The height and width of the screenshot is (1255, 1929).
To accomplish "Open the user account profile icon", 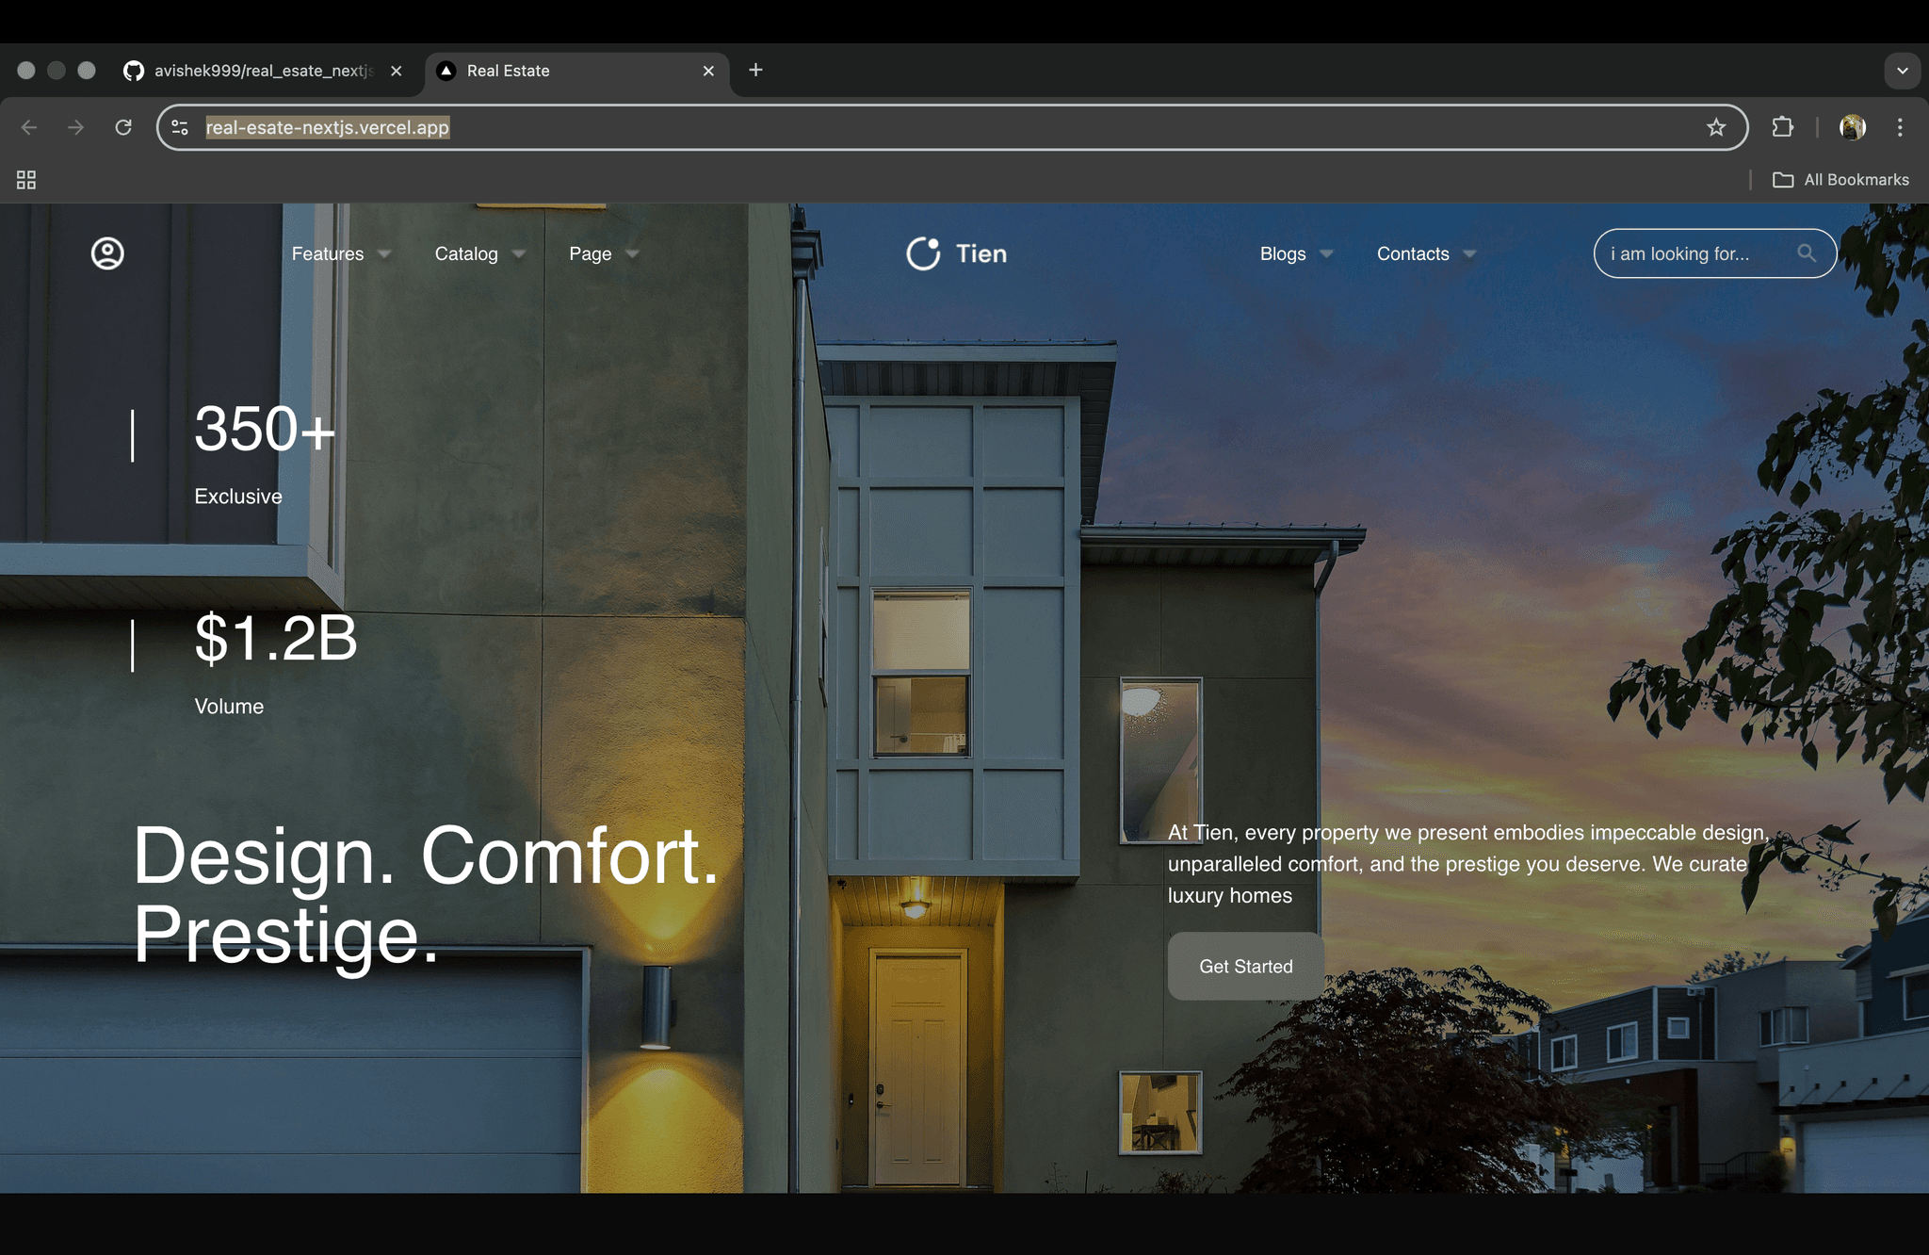I will [x=107, y=253].
